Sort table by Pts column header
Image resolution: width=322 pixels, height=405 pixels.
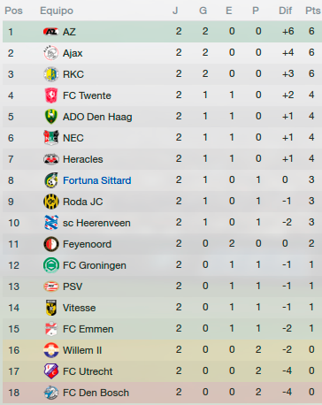[x=313, y=11]
